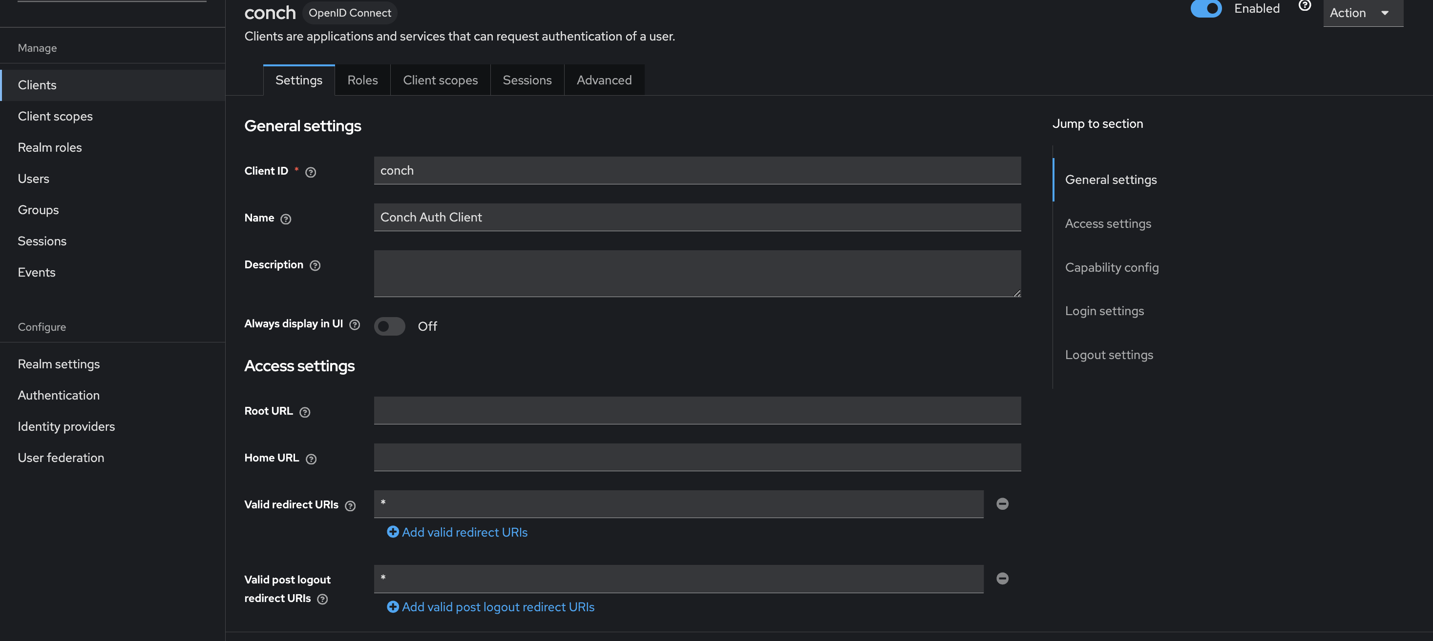Open Sessions in the sidebar
Image resolution: width=1433 pixels, height=641 pixels.
(112, 240)
